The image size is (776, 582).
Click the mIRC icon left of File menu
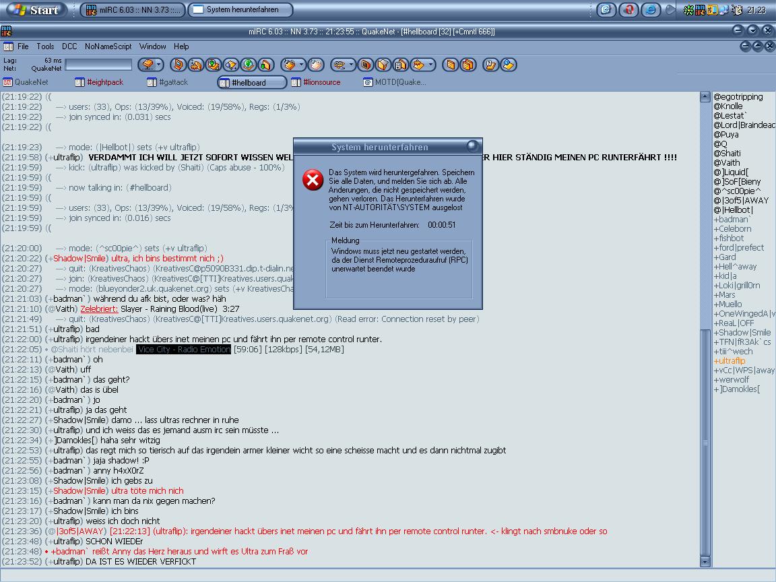click(x=8, y=46)
